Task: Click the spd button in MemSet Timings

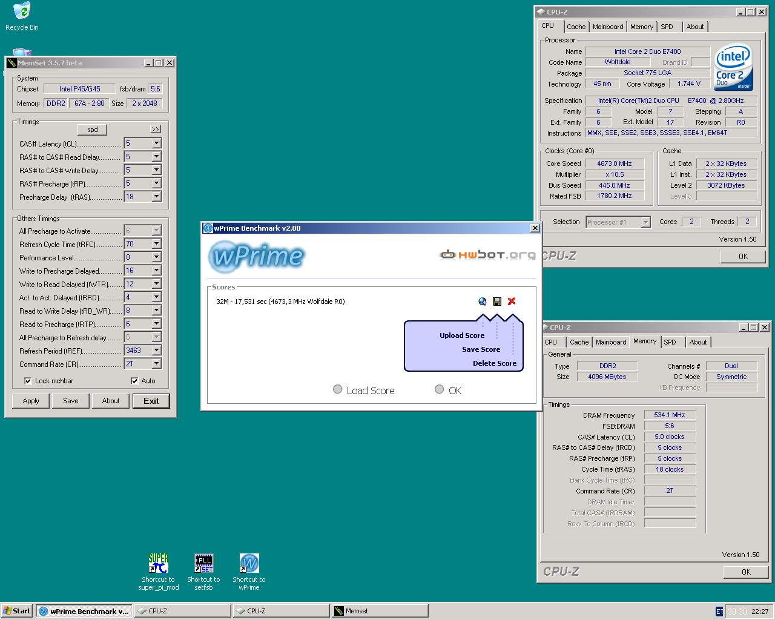Action: click(93, 130)
